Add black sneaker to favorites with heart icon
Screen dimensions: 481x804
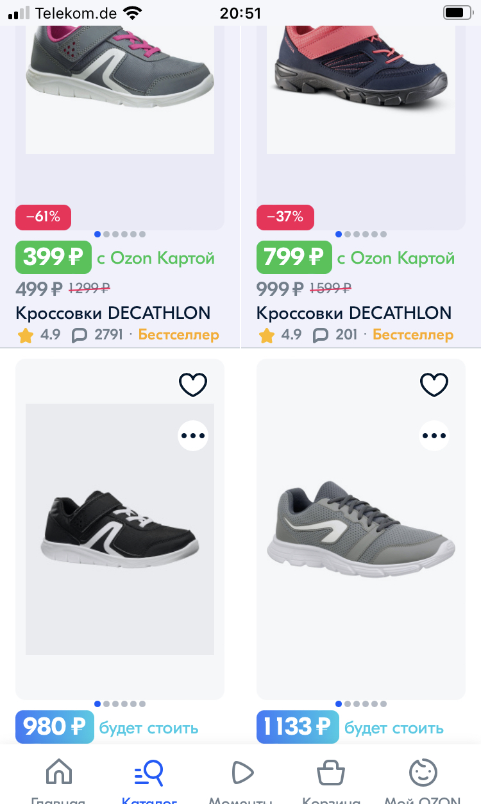(193, 384)
